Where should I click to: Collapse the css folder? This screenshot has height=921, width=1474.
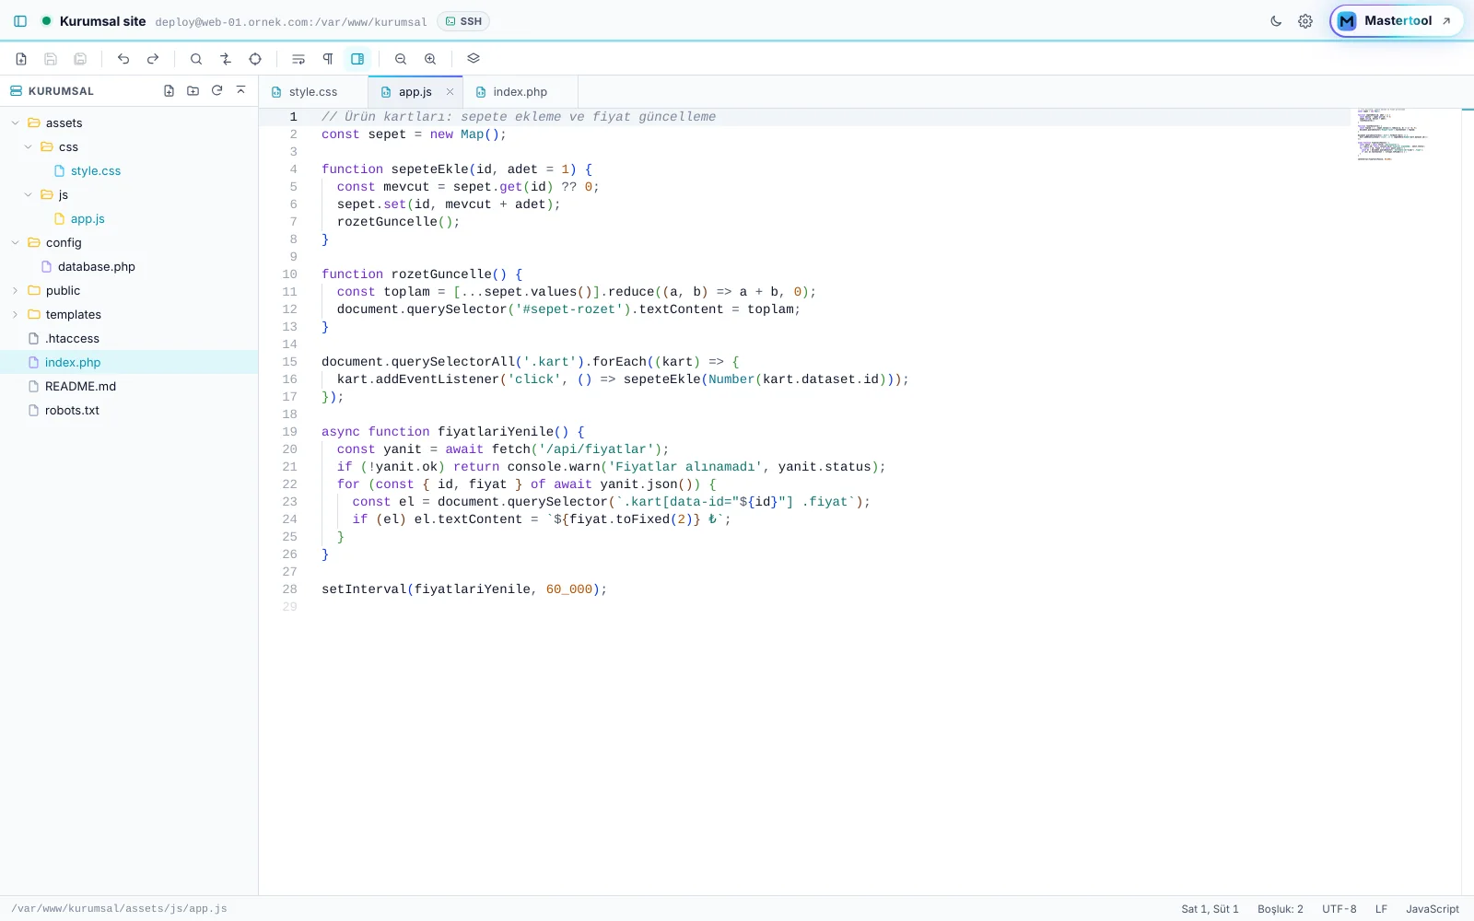[x=29, y=147]
